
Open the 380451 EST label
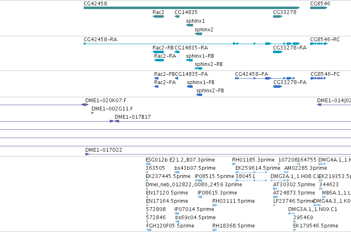245,176
